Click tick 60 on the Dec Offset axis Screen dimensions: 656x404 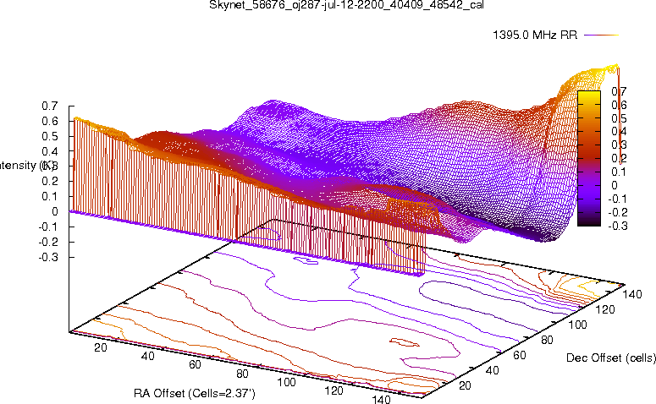tap(520, 355)
